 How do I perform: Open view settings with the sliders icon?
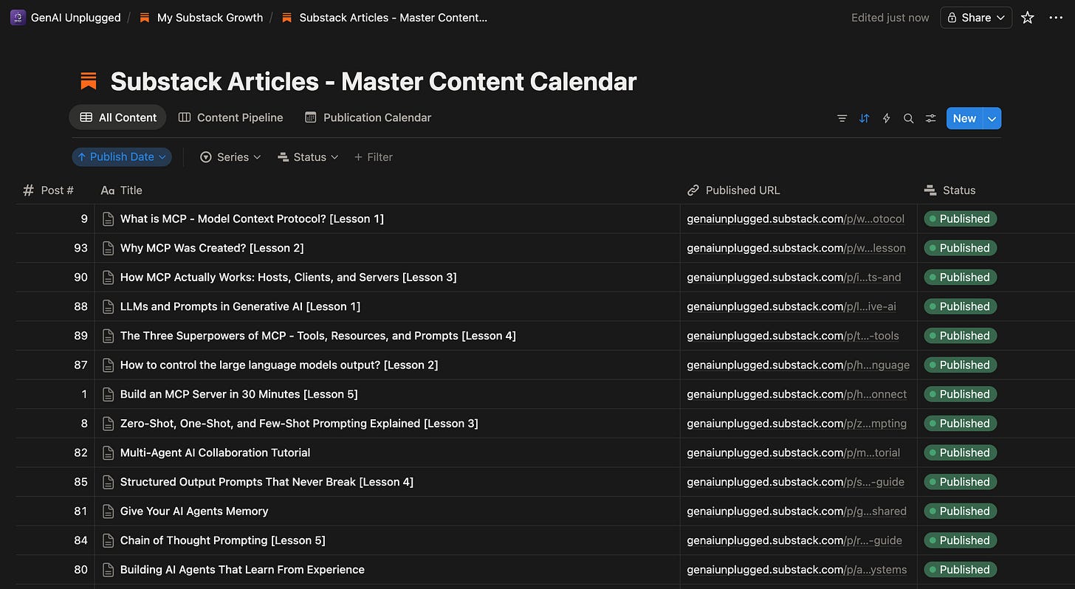click(930, 118)
